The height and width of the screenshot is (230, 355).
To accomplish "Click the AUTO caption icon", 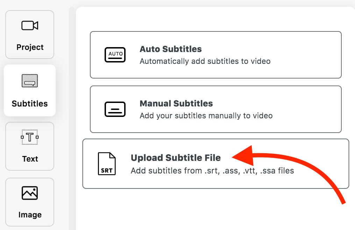I will [x=115, y=55].
